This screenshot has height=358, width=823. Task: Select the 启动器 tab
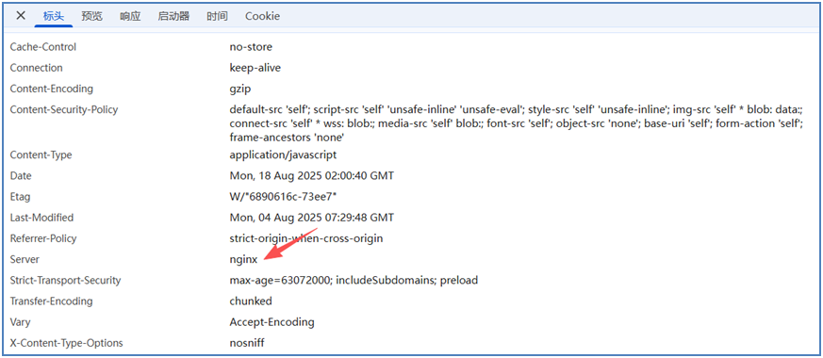coord(173,16)
